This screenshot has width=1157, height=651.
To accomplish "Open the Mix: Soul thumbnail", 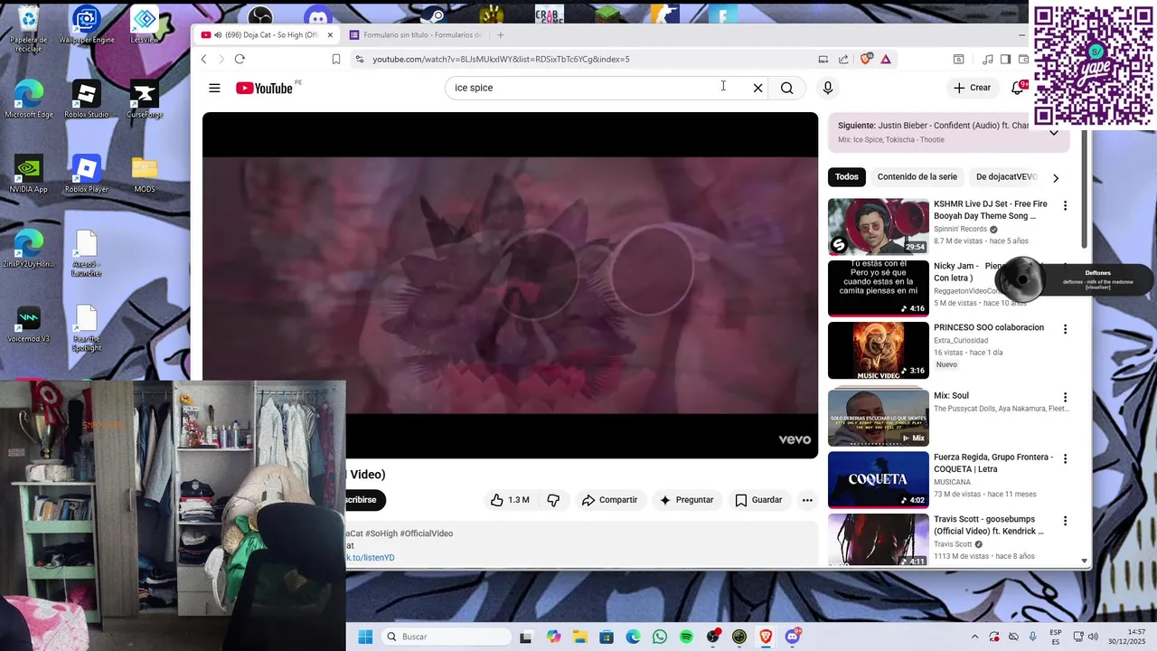I will 878,417.
